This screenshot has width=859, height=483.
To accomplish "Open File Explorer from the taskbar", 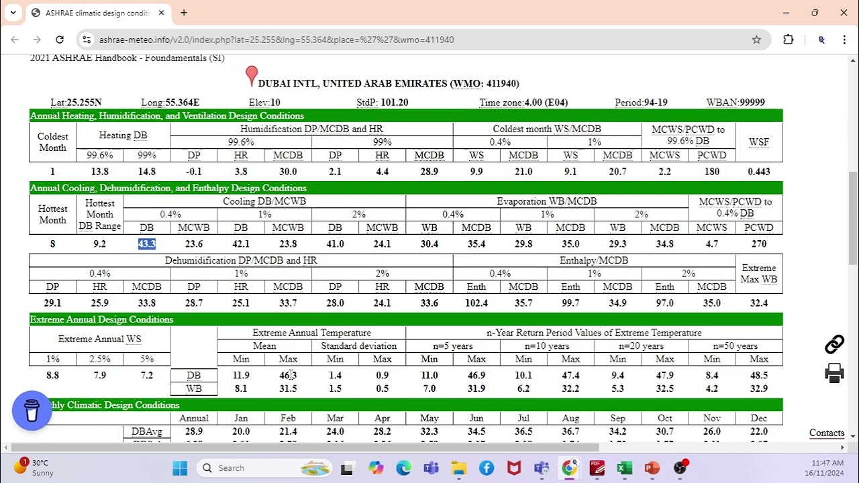I will point(458,468).
